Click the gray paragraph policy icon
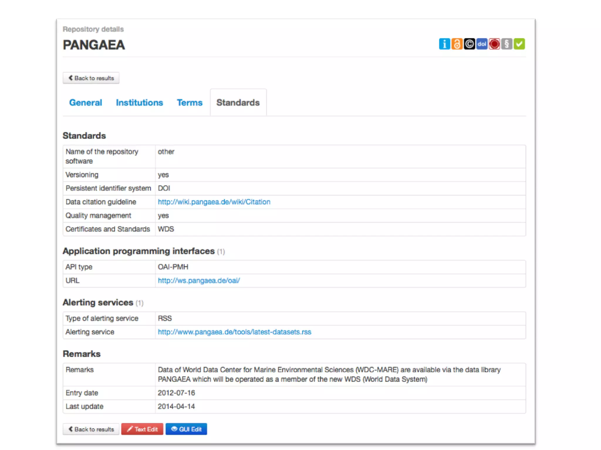This screenshot has width=601, height=450. (x=507, y=44)
